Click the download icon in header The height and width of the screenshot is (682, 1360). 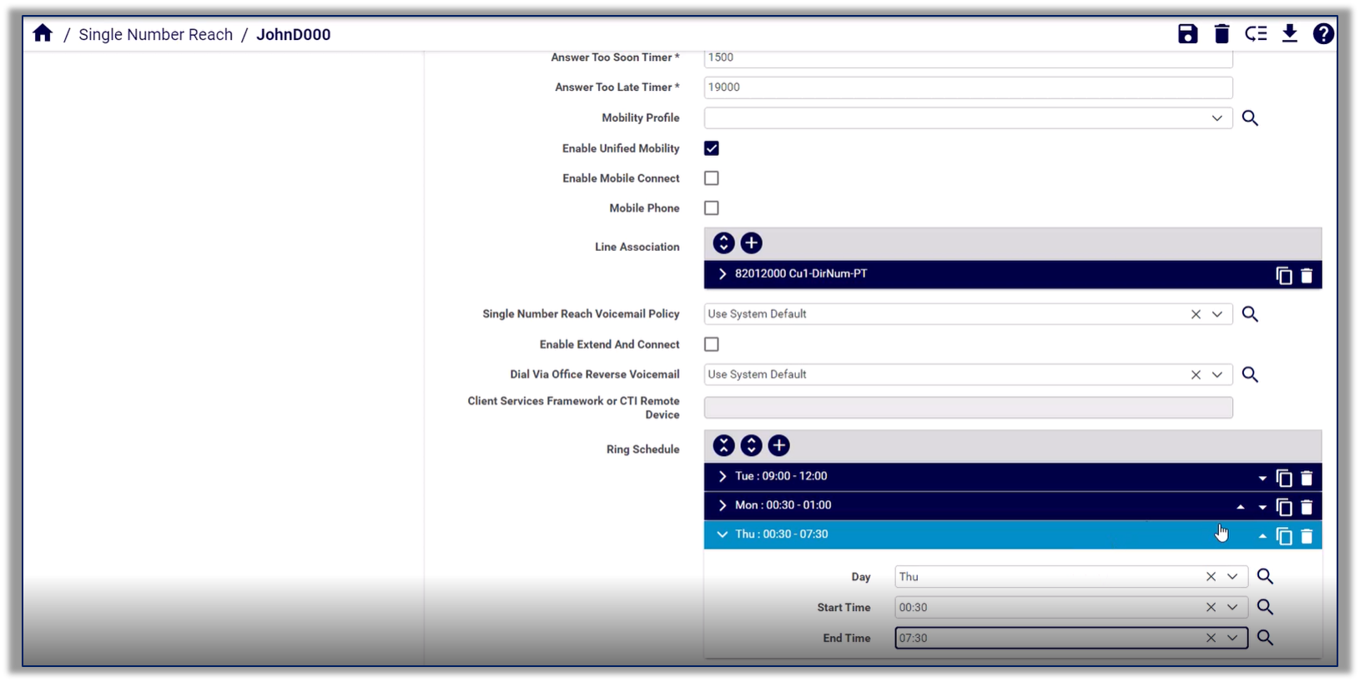(1289, 34)
